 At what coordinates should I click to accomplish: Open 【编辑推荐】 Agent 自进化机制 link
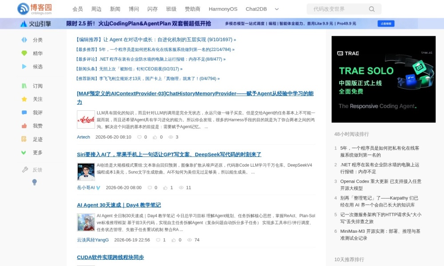click(x=156, y=39)
